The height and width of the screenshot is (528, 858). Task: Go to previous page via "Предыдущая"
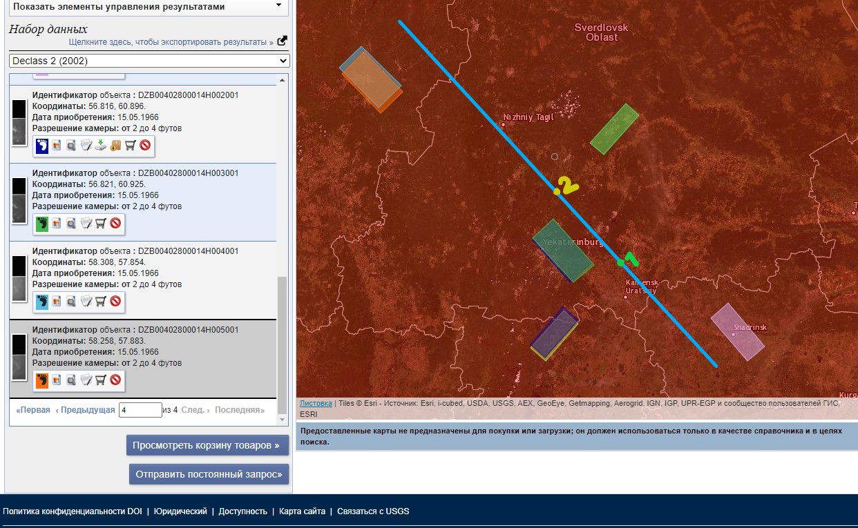pos(85,410)
